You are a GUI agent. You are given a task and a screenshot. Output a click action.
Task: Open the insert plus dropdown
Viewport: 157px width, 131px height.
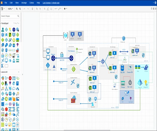click(x=65, y=9)
